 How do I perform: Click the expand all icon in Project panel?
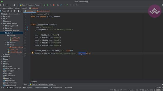pos(11,11)
